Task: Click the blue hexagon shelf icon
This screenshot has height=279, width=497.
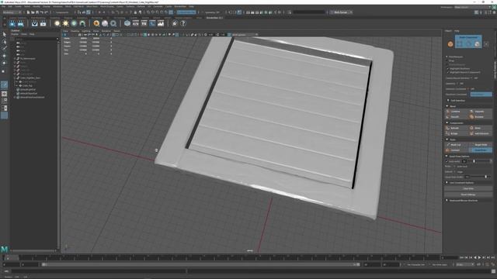Action: [x=127, y=23]
